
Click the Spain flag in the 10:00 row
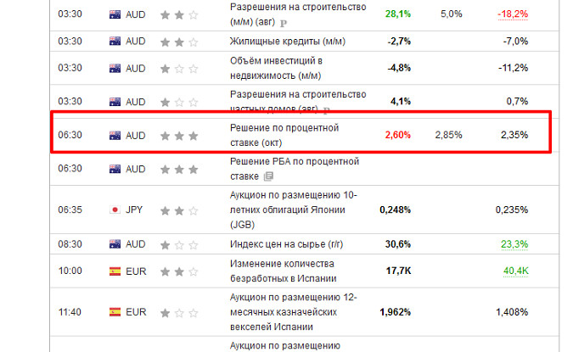tap(115, 272)
